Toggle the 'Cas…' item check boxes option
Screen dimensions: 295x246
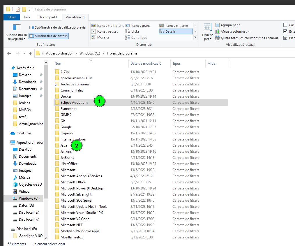pos(285,25)
